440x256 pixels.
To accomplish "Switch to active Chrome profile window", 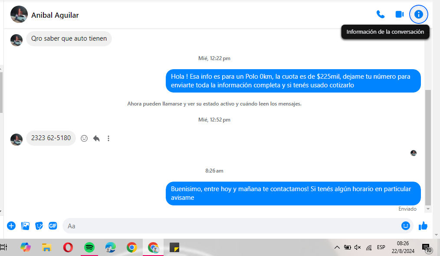I will 153,247.
